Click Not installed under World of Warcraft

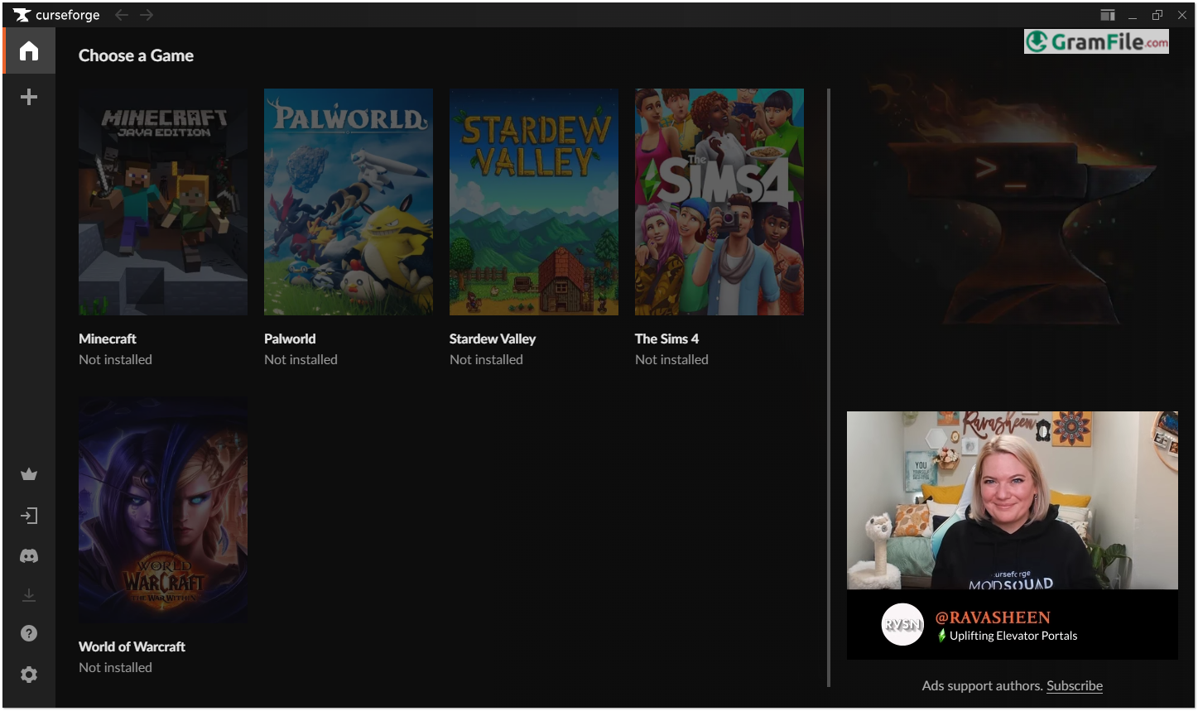click(x=115, y=667)
